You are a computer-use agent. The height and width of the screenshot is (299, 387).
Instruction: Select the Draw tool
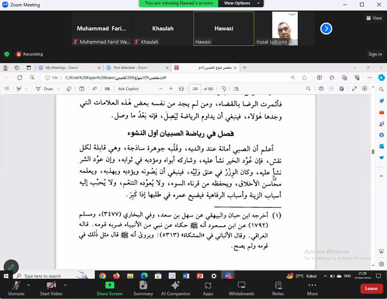point(45,89)
